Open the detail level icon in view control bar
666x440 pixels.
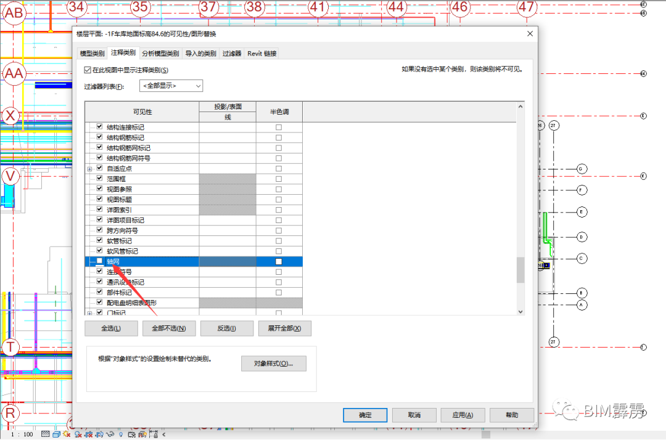(46, 434)
